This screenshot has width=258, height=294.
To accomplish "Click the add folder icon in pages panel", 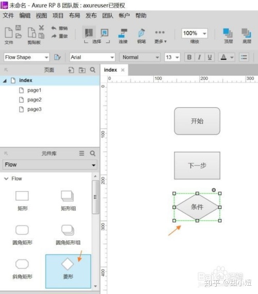I will (x=82, y=70).
